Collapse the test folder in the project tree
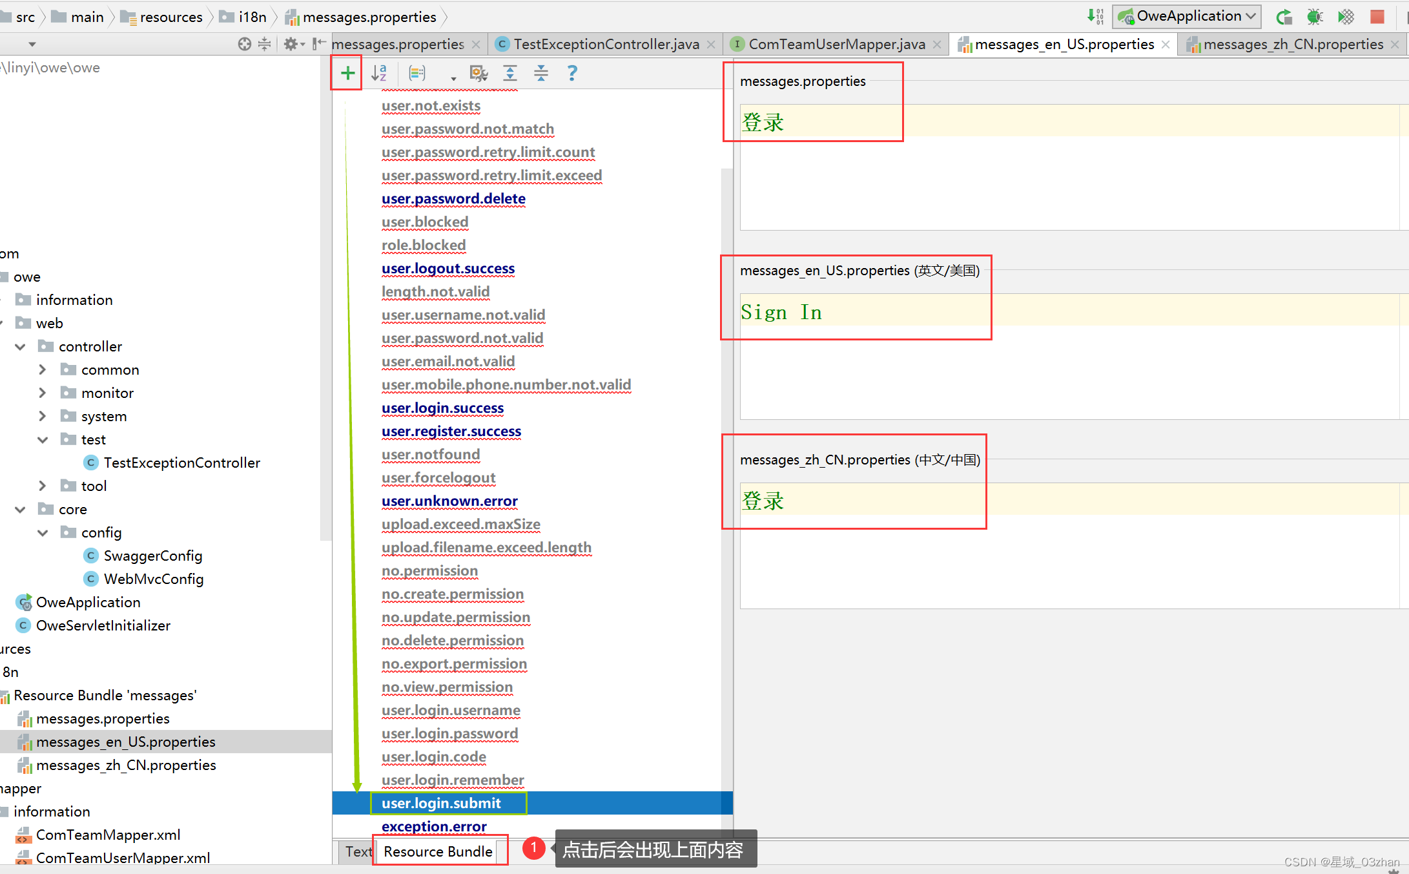This screenshot has height=874, width=1409. click(x=43, y=439)
